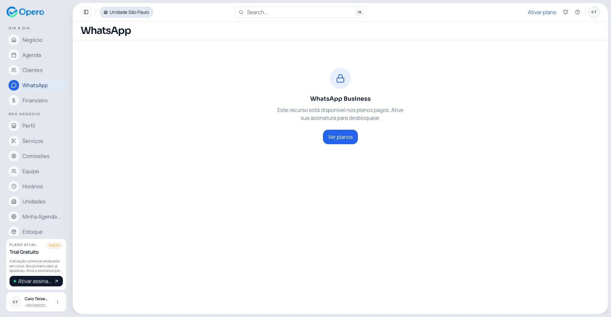
Task: Click the Equipe team icon
Action: (x=13, y=171)
